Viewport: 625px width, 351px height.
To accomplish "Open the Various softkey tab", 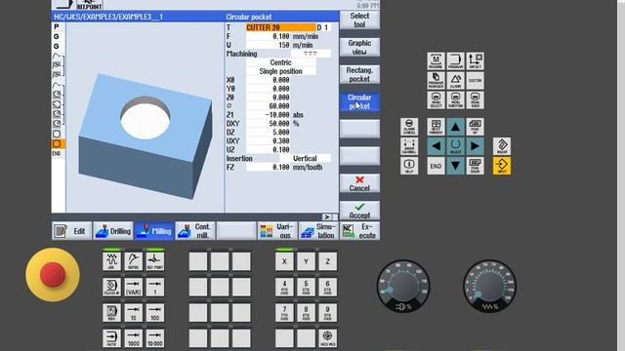I will click(277, 231).
